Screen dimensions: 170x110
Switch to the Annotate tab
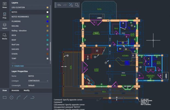(15, 90)
